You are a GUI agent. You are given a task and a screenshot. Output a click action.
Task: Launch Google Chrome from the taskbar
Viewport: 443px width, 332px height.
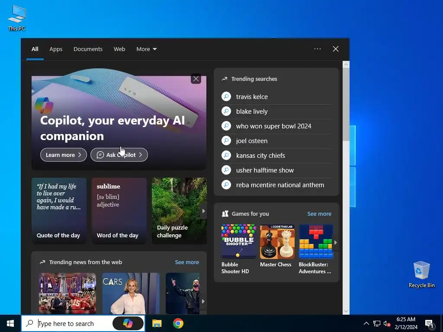coord(178,323)
